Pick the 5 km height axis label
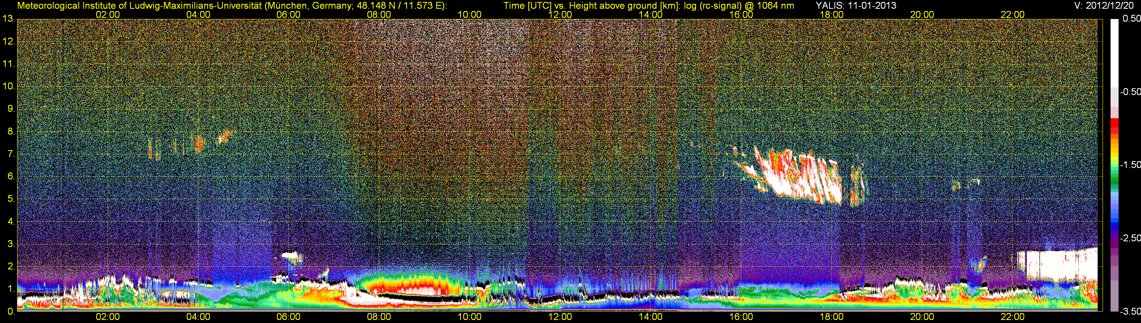This screenshot has height=323, width=1141. point(11,199)
